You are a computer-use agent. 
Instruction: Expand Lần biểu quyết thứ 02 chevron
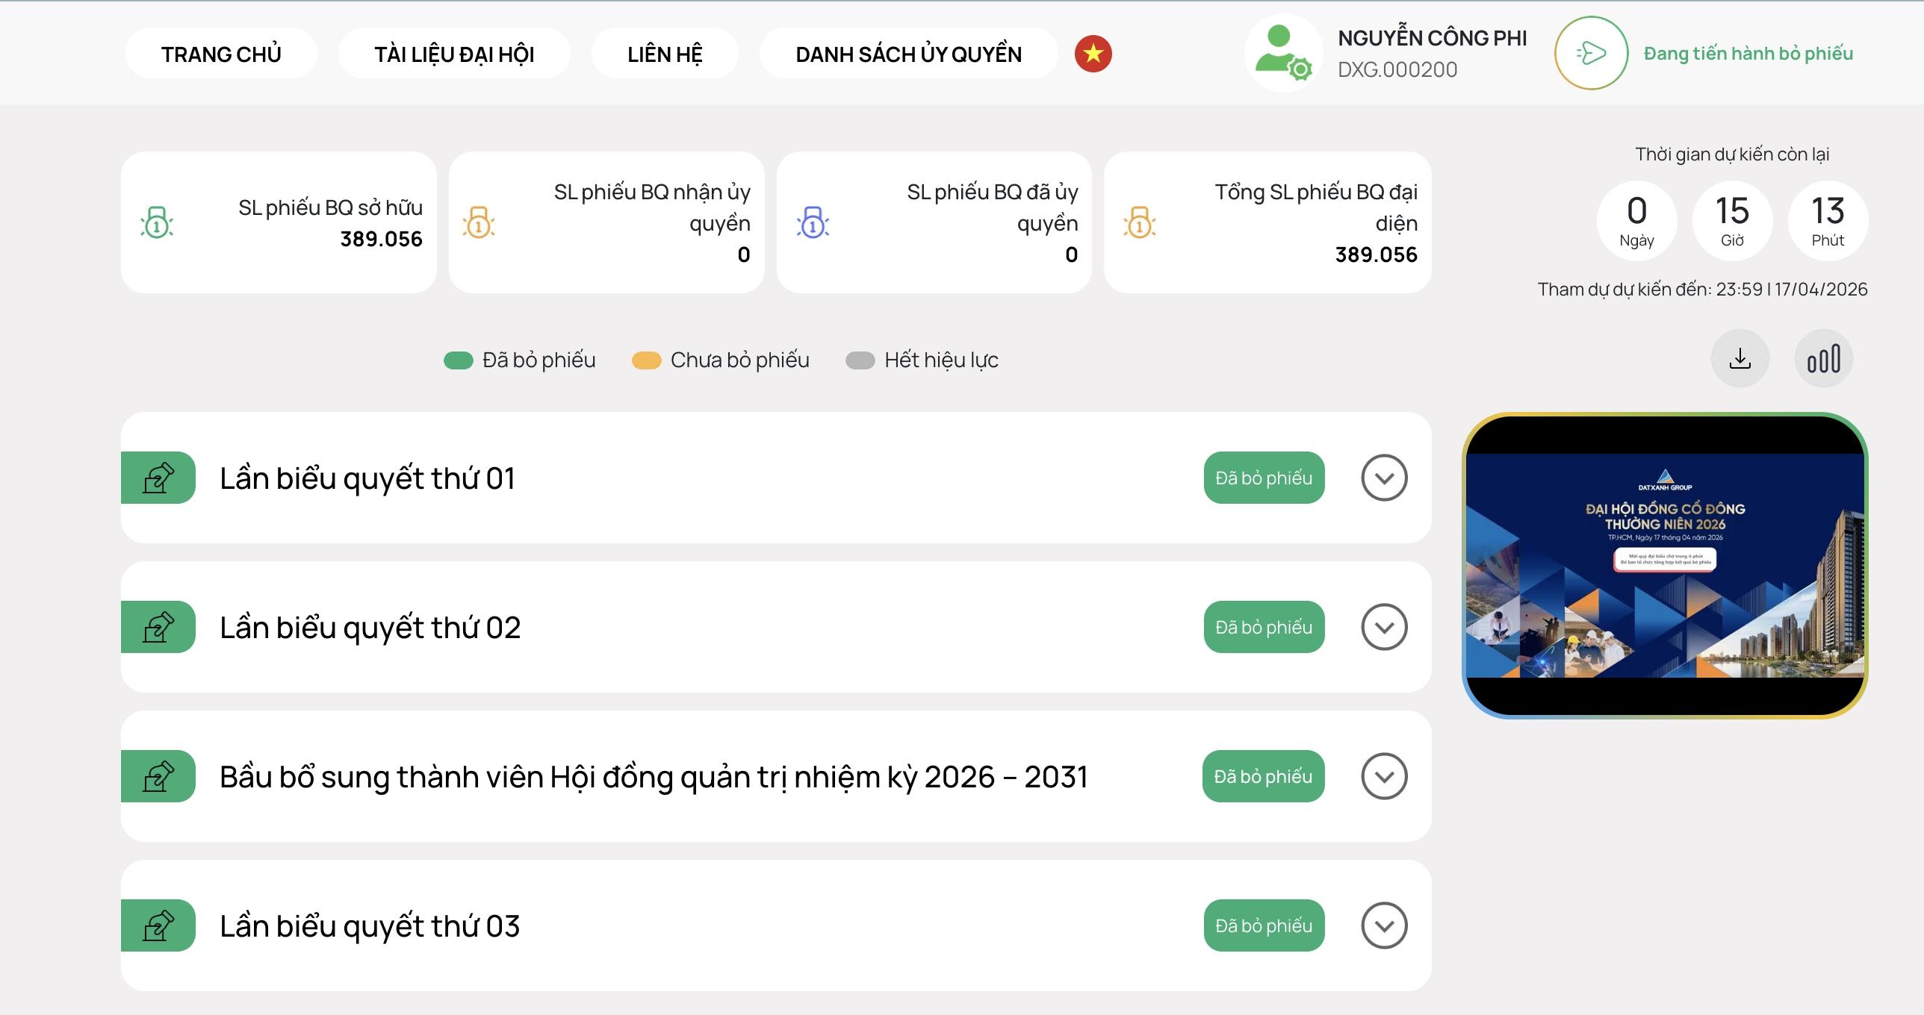(x=1384, y=627)
